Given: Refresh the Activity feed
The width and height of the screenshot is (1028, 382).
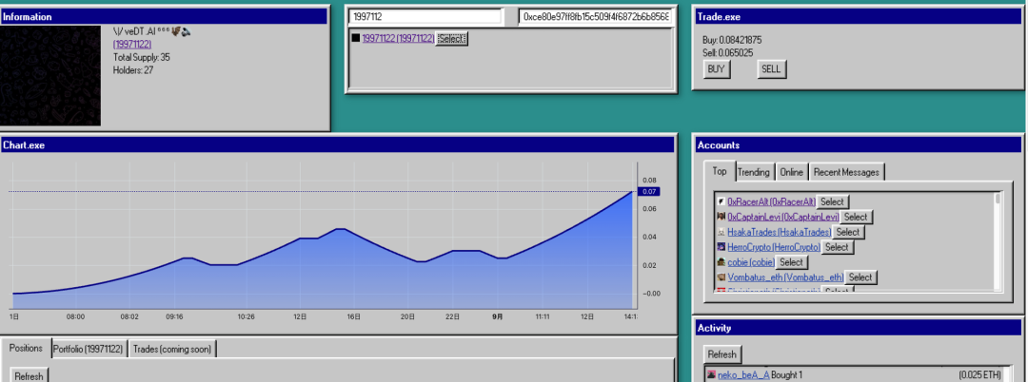Looking at the screenshot, I should pyautogui.click(x=722, y=354).
